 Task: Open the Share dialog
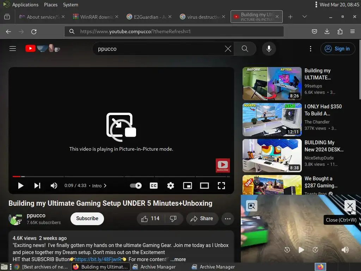202,218
